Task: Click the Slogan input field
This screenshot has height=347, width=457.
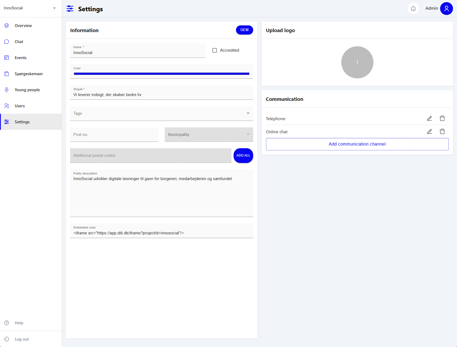Action: [x=162, y=92]
